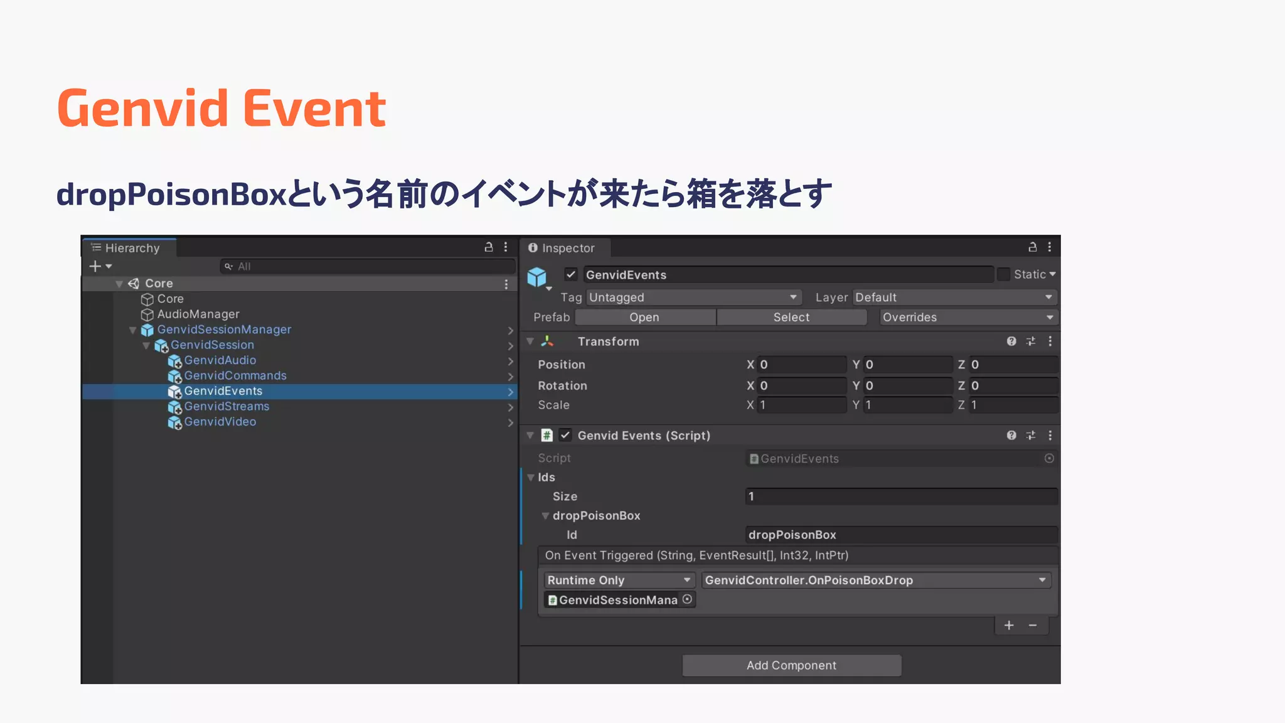
Task: Click the Rotation Y value field
Action: 908,386
